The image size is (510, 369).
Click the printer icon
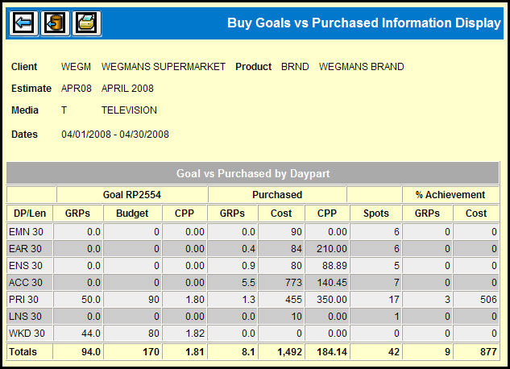86,23
